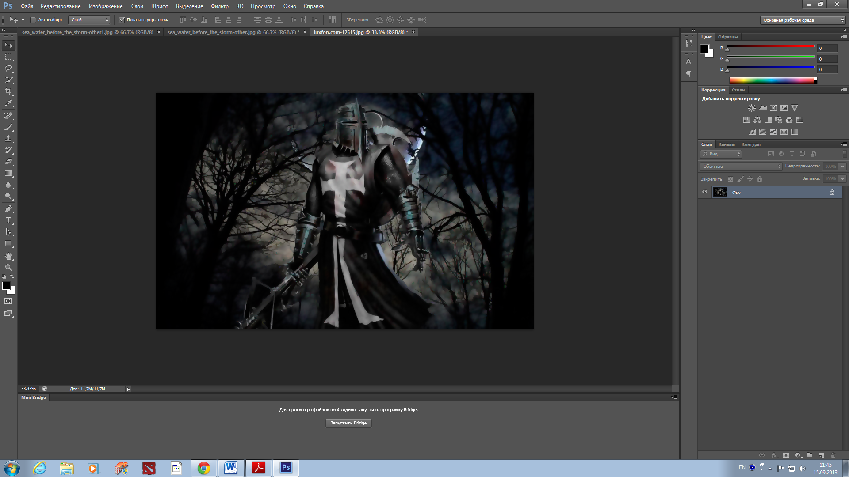The width and height of the screenshot is (849, 477).
Task: Open Character panel icon
Action: pos(689,62)
